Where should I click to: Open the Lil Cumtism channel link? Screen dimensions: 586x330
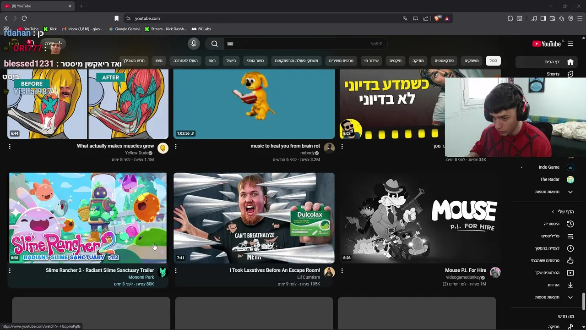(x=309, y=277)
